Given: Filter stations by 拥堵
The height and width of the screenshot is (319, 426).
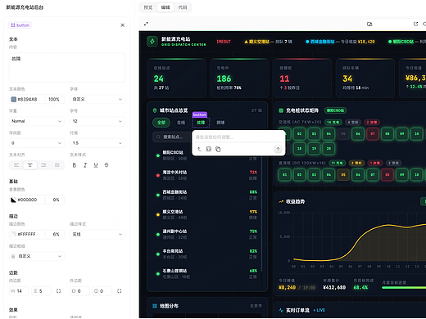Looking at the screenshot, I should 220,123.
